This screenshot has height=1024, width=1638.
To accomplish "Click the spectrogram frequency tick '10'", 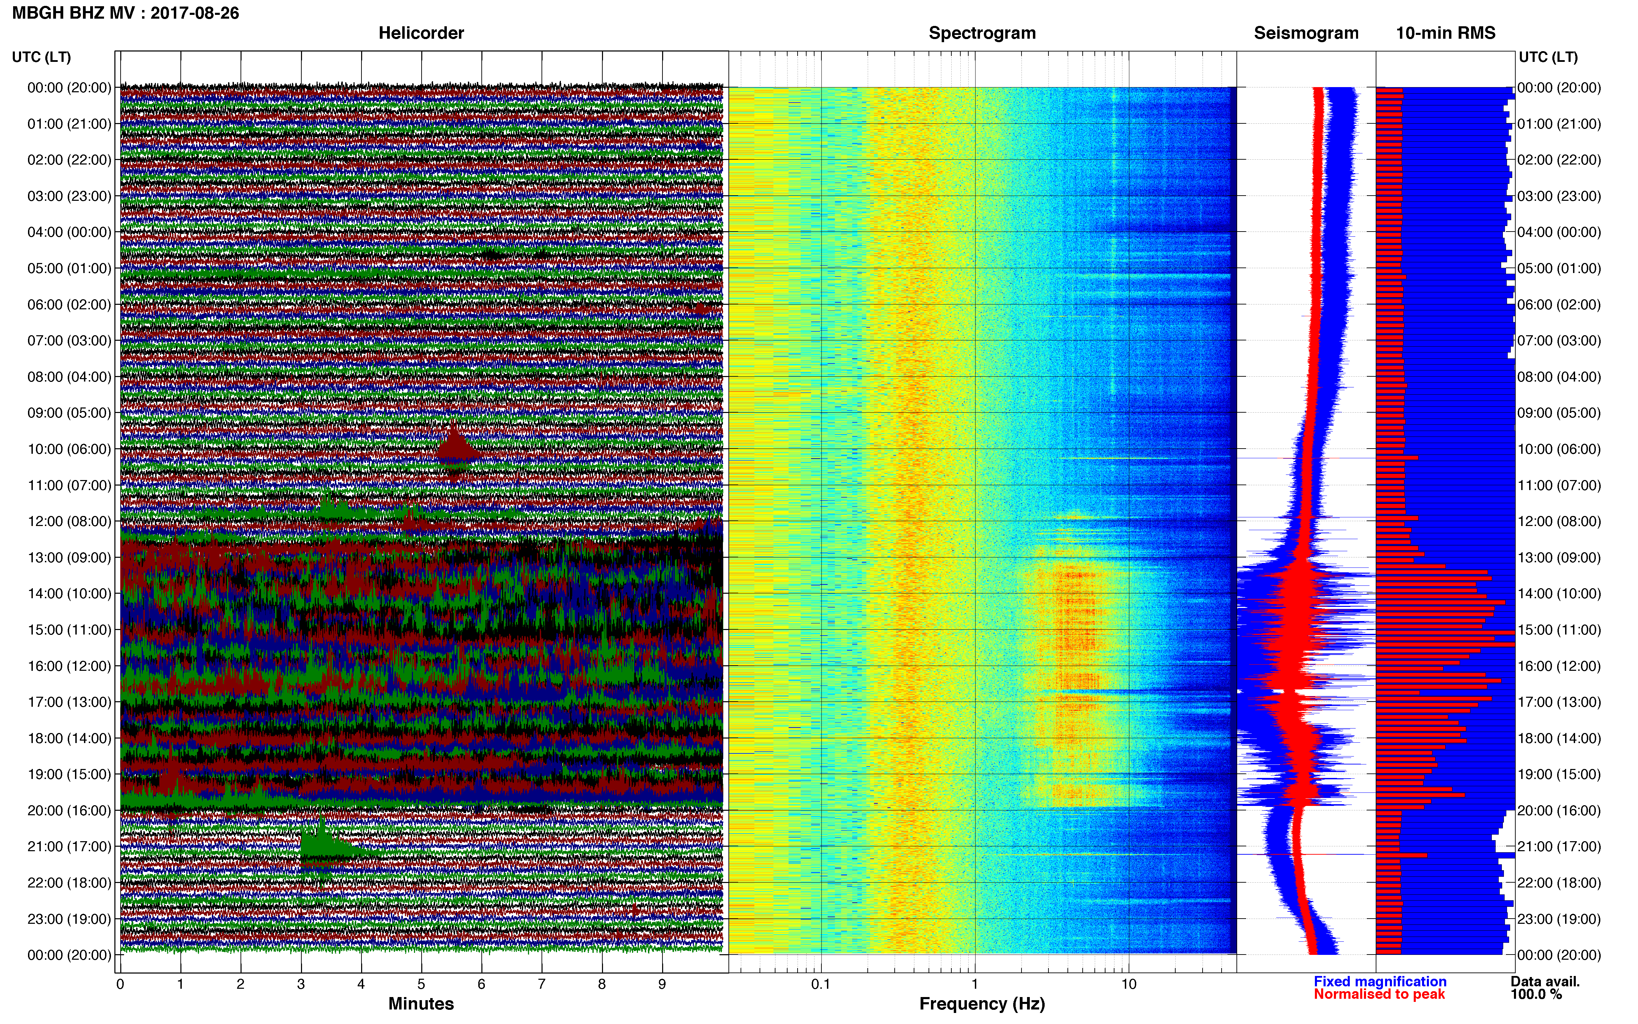I will click(x=1129, y=985).
